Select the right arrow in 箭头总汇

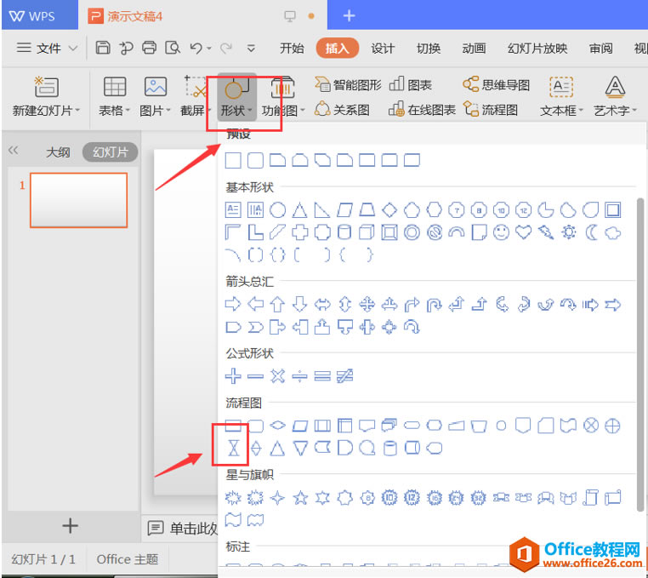pos(233,304)
